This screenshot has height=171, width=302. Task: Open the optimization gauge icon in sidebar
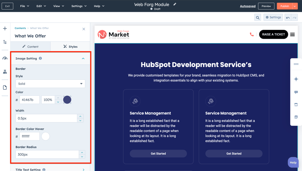(5, 58)
